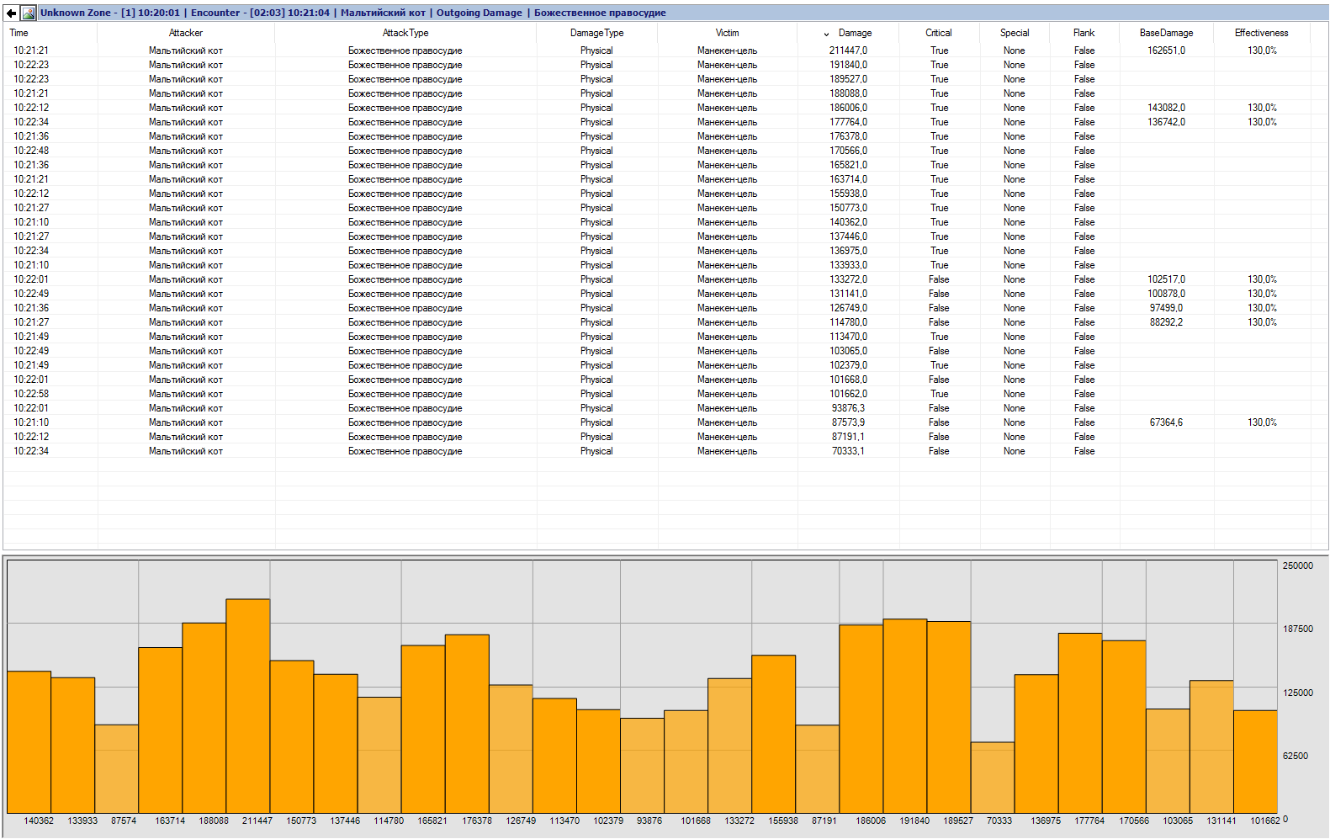Sort by the Special column header

(x=1015, y=33)
